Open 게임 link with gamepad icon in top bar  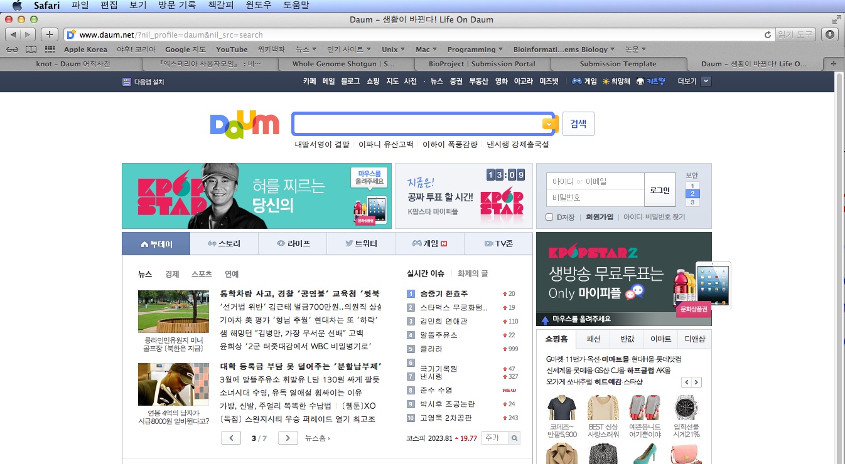click(x=584, y=81)
